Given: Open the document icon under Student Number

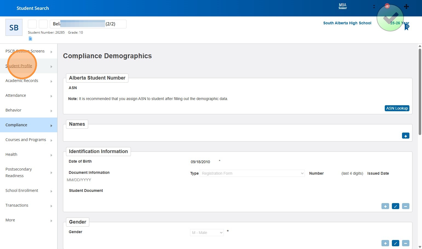Looking at the screenshot, I should coord(30,39).
